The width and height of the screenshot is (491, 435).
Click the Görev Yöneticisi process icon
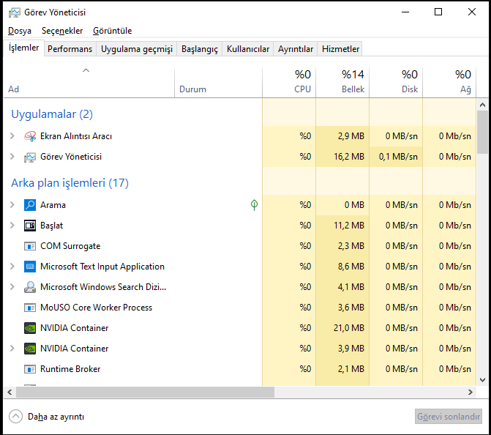[x=30, y=157]
